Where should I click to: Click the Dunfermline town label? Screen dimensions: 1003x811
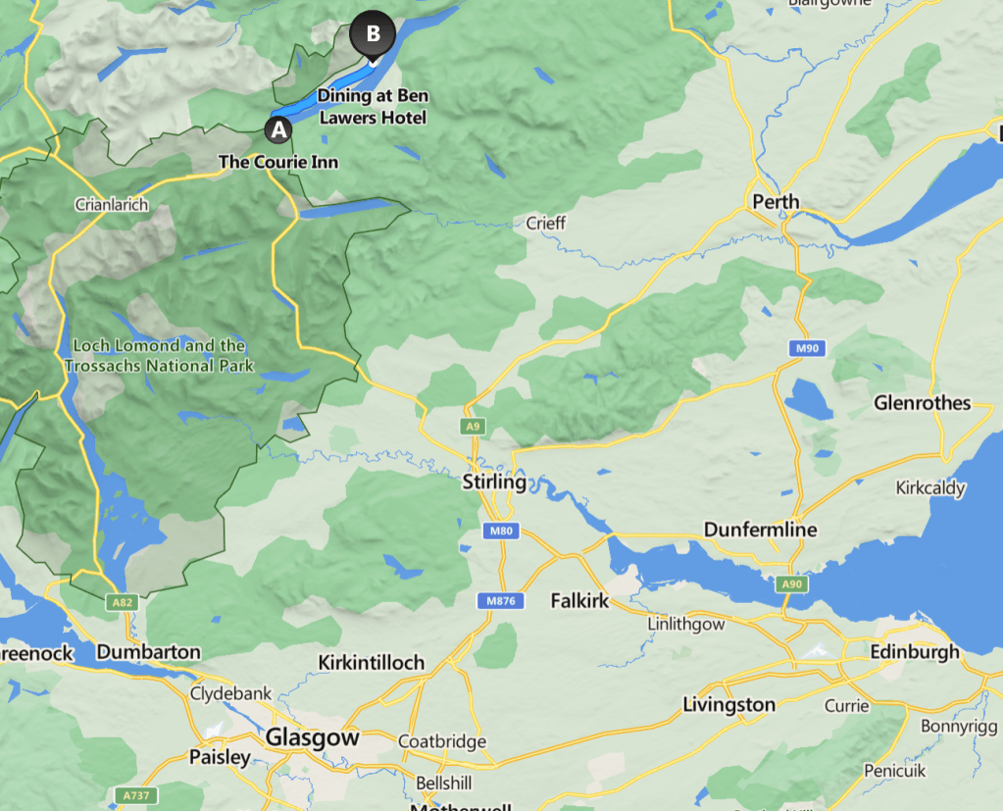[761, 530]
